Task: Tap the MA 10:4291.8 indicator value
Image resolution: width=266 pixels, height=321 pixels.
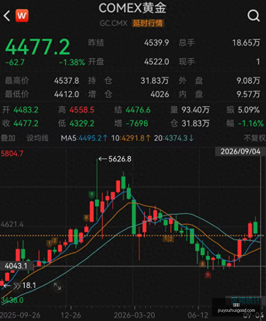Action: point(131,138)
